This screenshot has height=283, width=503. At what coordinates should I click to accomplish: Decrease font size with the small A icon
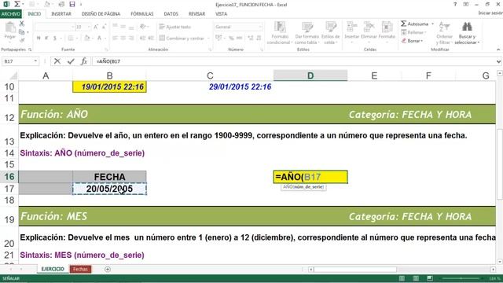[104, 28]
